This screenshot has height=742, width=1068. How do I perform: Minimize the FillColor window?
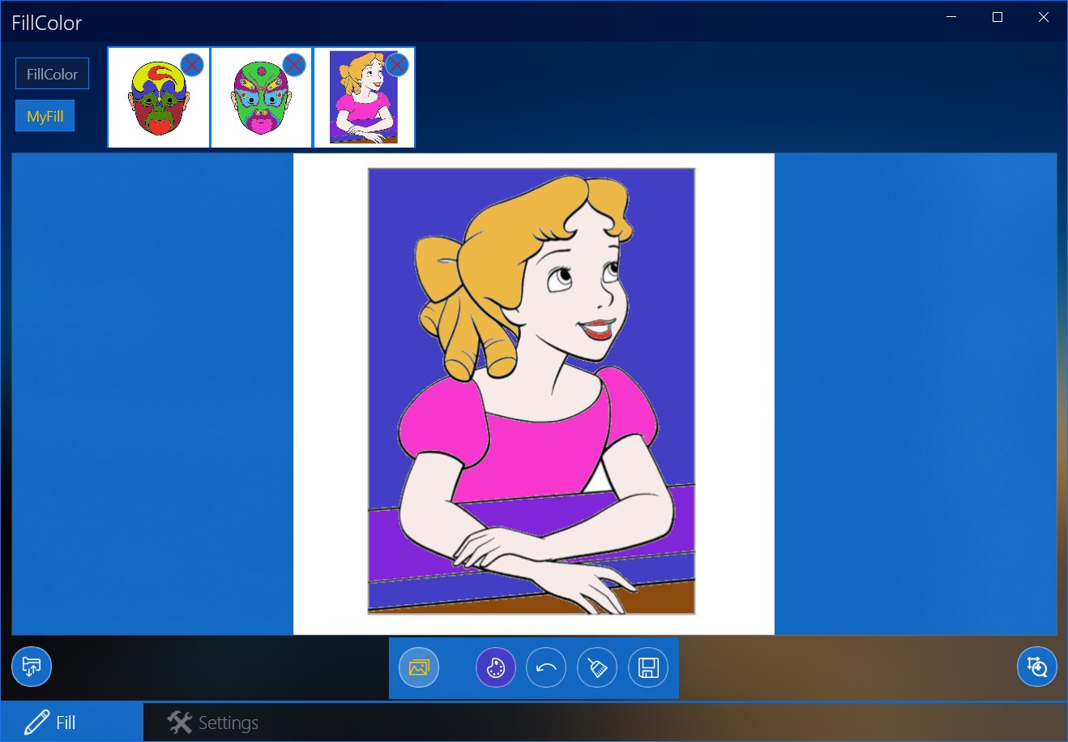tap(952, 17)
